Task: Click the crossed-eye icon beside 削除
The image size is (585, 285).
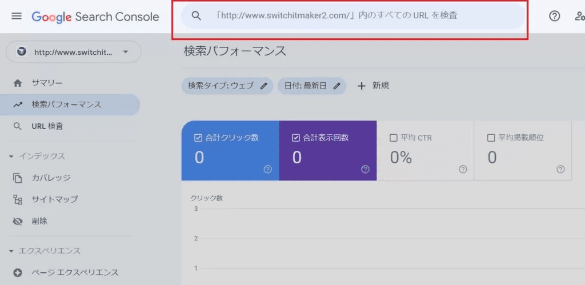Action: [x=18, y=222]
